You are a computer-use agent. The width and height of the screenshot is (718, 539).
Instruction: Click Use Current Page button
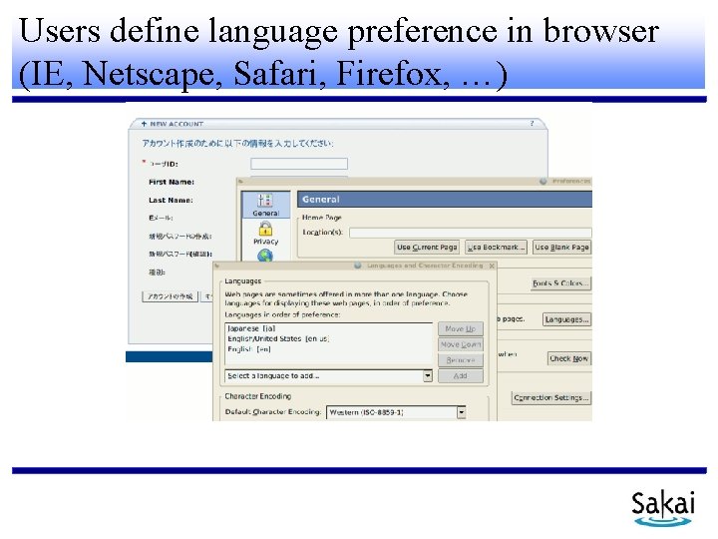[x=427, y=248]
